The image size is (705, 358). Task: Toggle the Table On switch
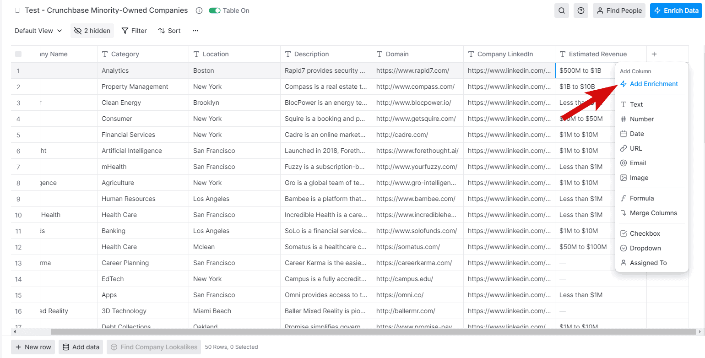(215, 11)
